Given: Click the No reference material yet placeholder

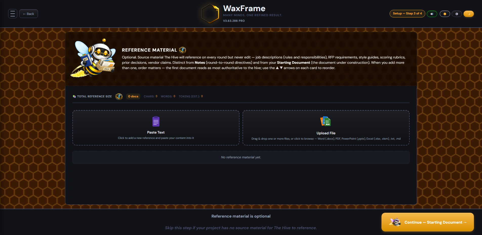Looking at the screenshot, I should [241, 157].
